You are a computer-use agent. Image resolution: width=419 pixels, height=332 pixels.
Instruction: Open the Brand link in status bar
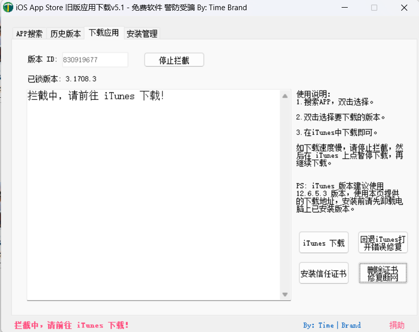point(351,325)
